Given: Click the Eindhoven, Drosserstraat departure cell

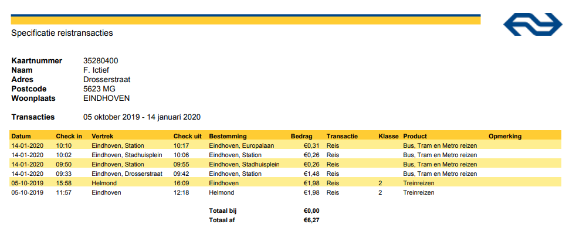Looking at the screenshot, I should click(126, 174).
